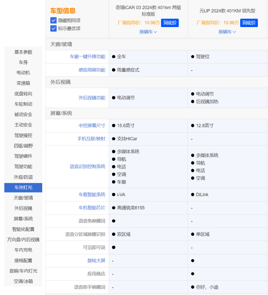The image size is (268, 295).
Task: Jump to 电动机 section in sidebar
Action: click(23, 73)
